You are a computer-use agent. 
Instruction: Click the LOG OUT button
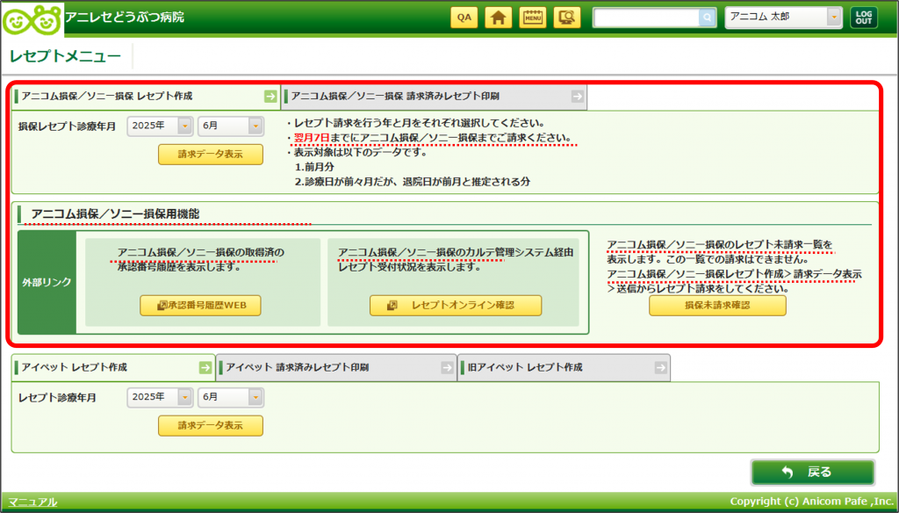click(864, 18)
